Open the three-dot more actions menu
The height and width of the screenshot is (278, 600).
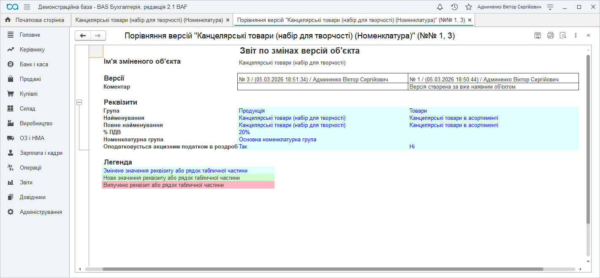point(576,36)
